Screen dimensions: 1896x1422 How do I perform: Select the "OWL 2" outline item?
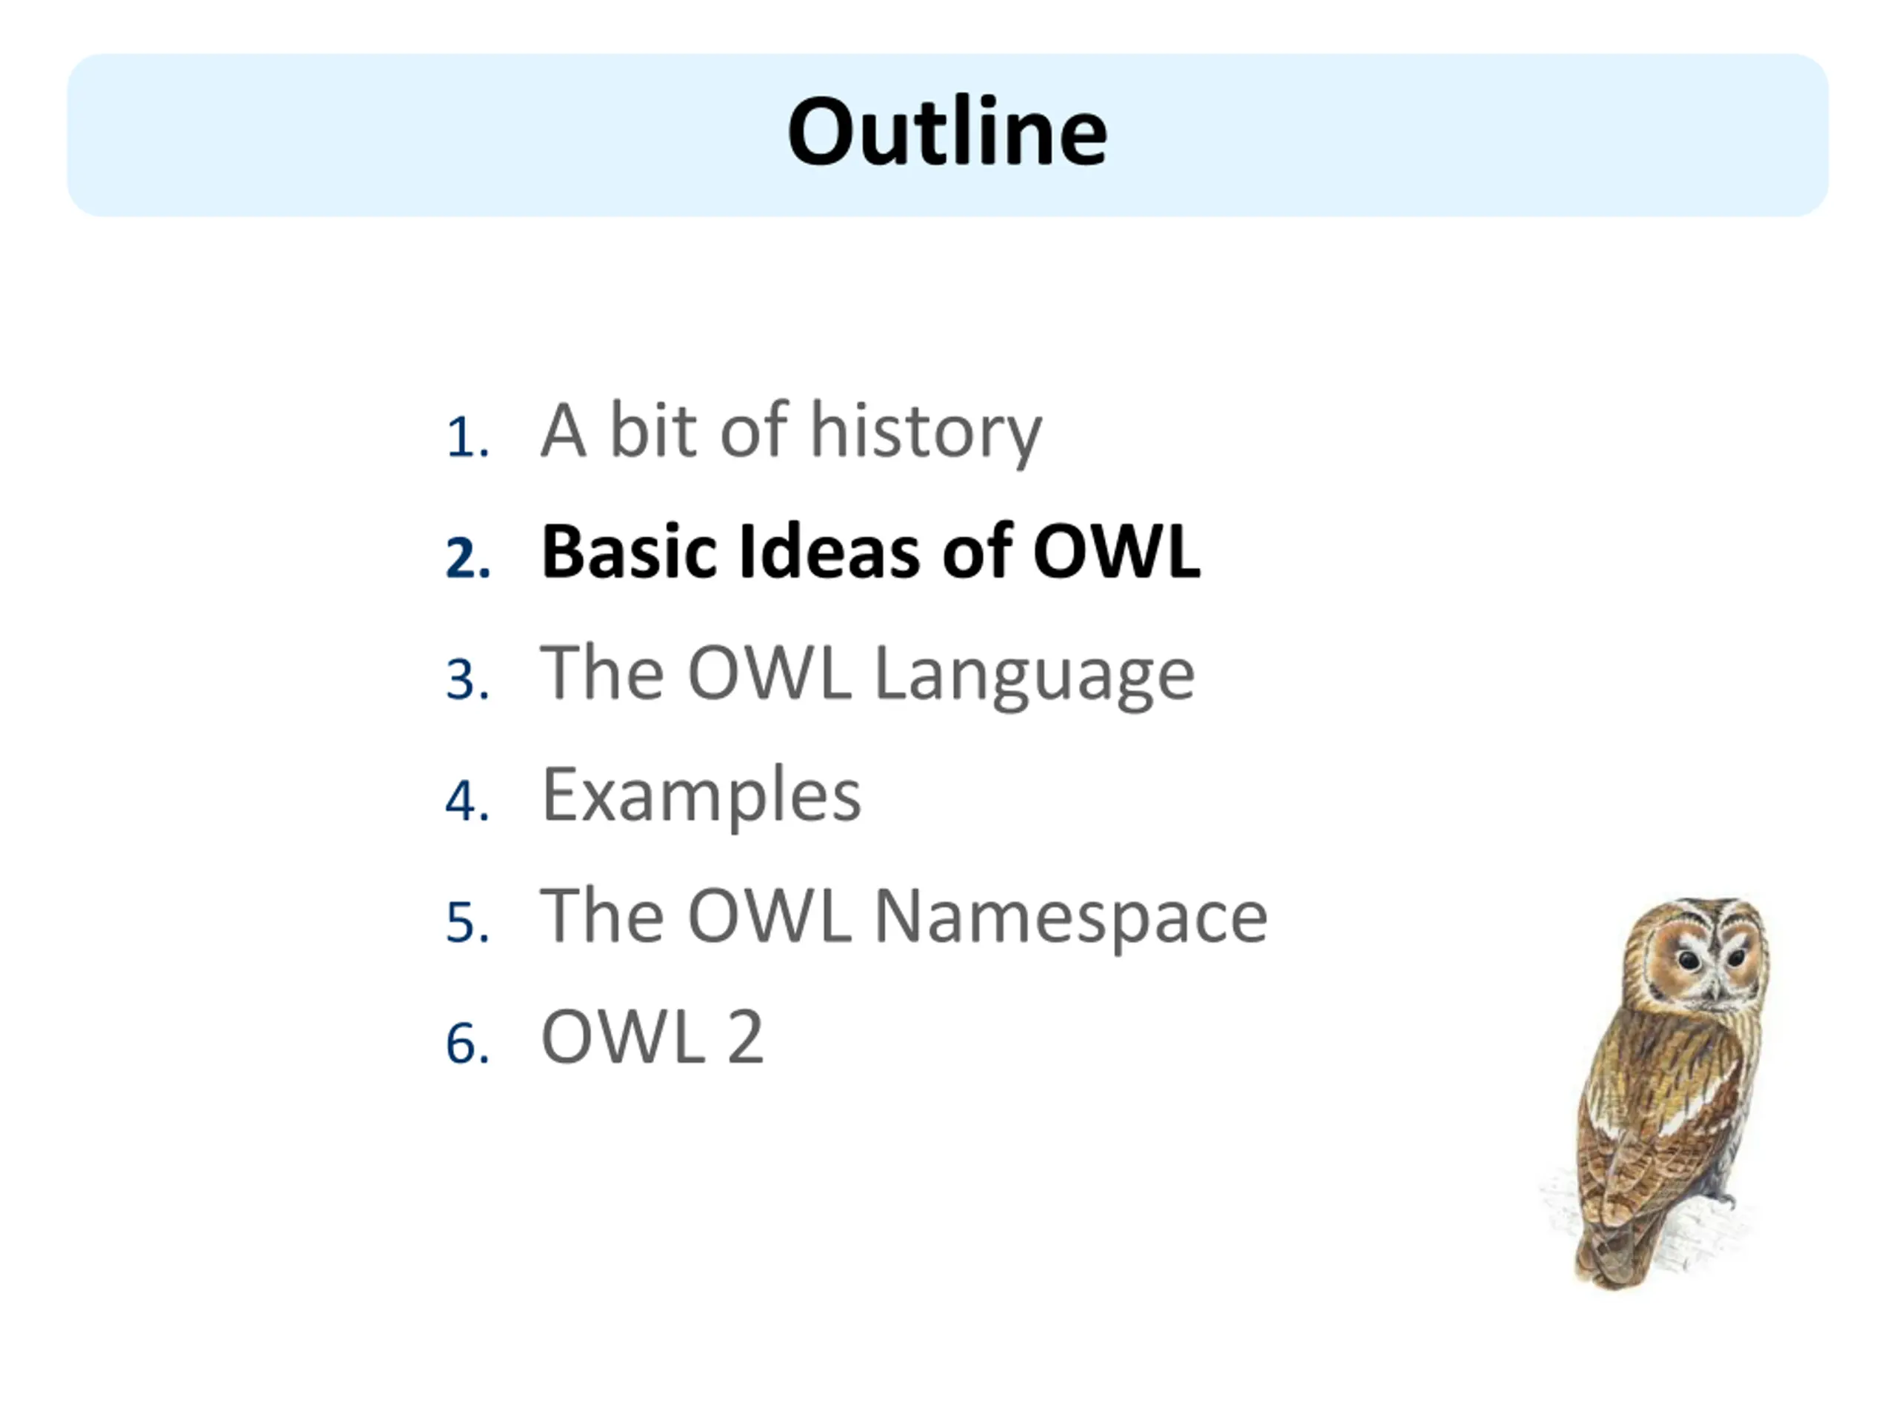(x=652, y=1038)
